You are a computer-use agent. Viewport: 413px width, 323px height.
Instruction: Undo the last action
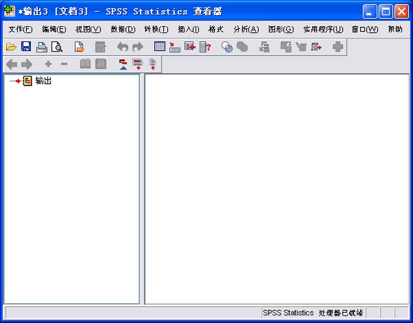pos(123,47)
